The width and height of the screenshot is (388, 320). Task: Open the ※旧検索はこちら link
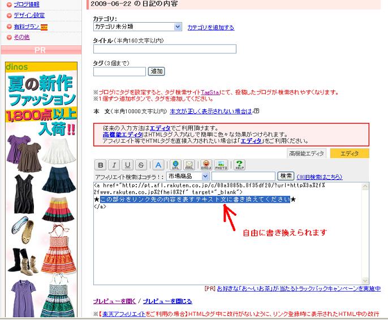click(x=320, y=177)
